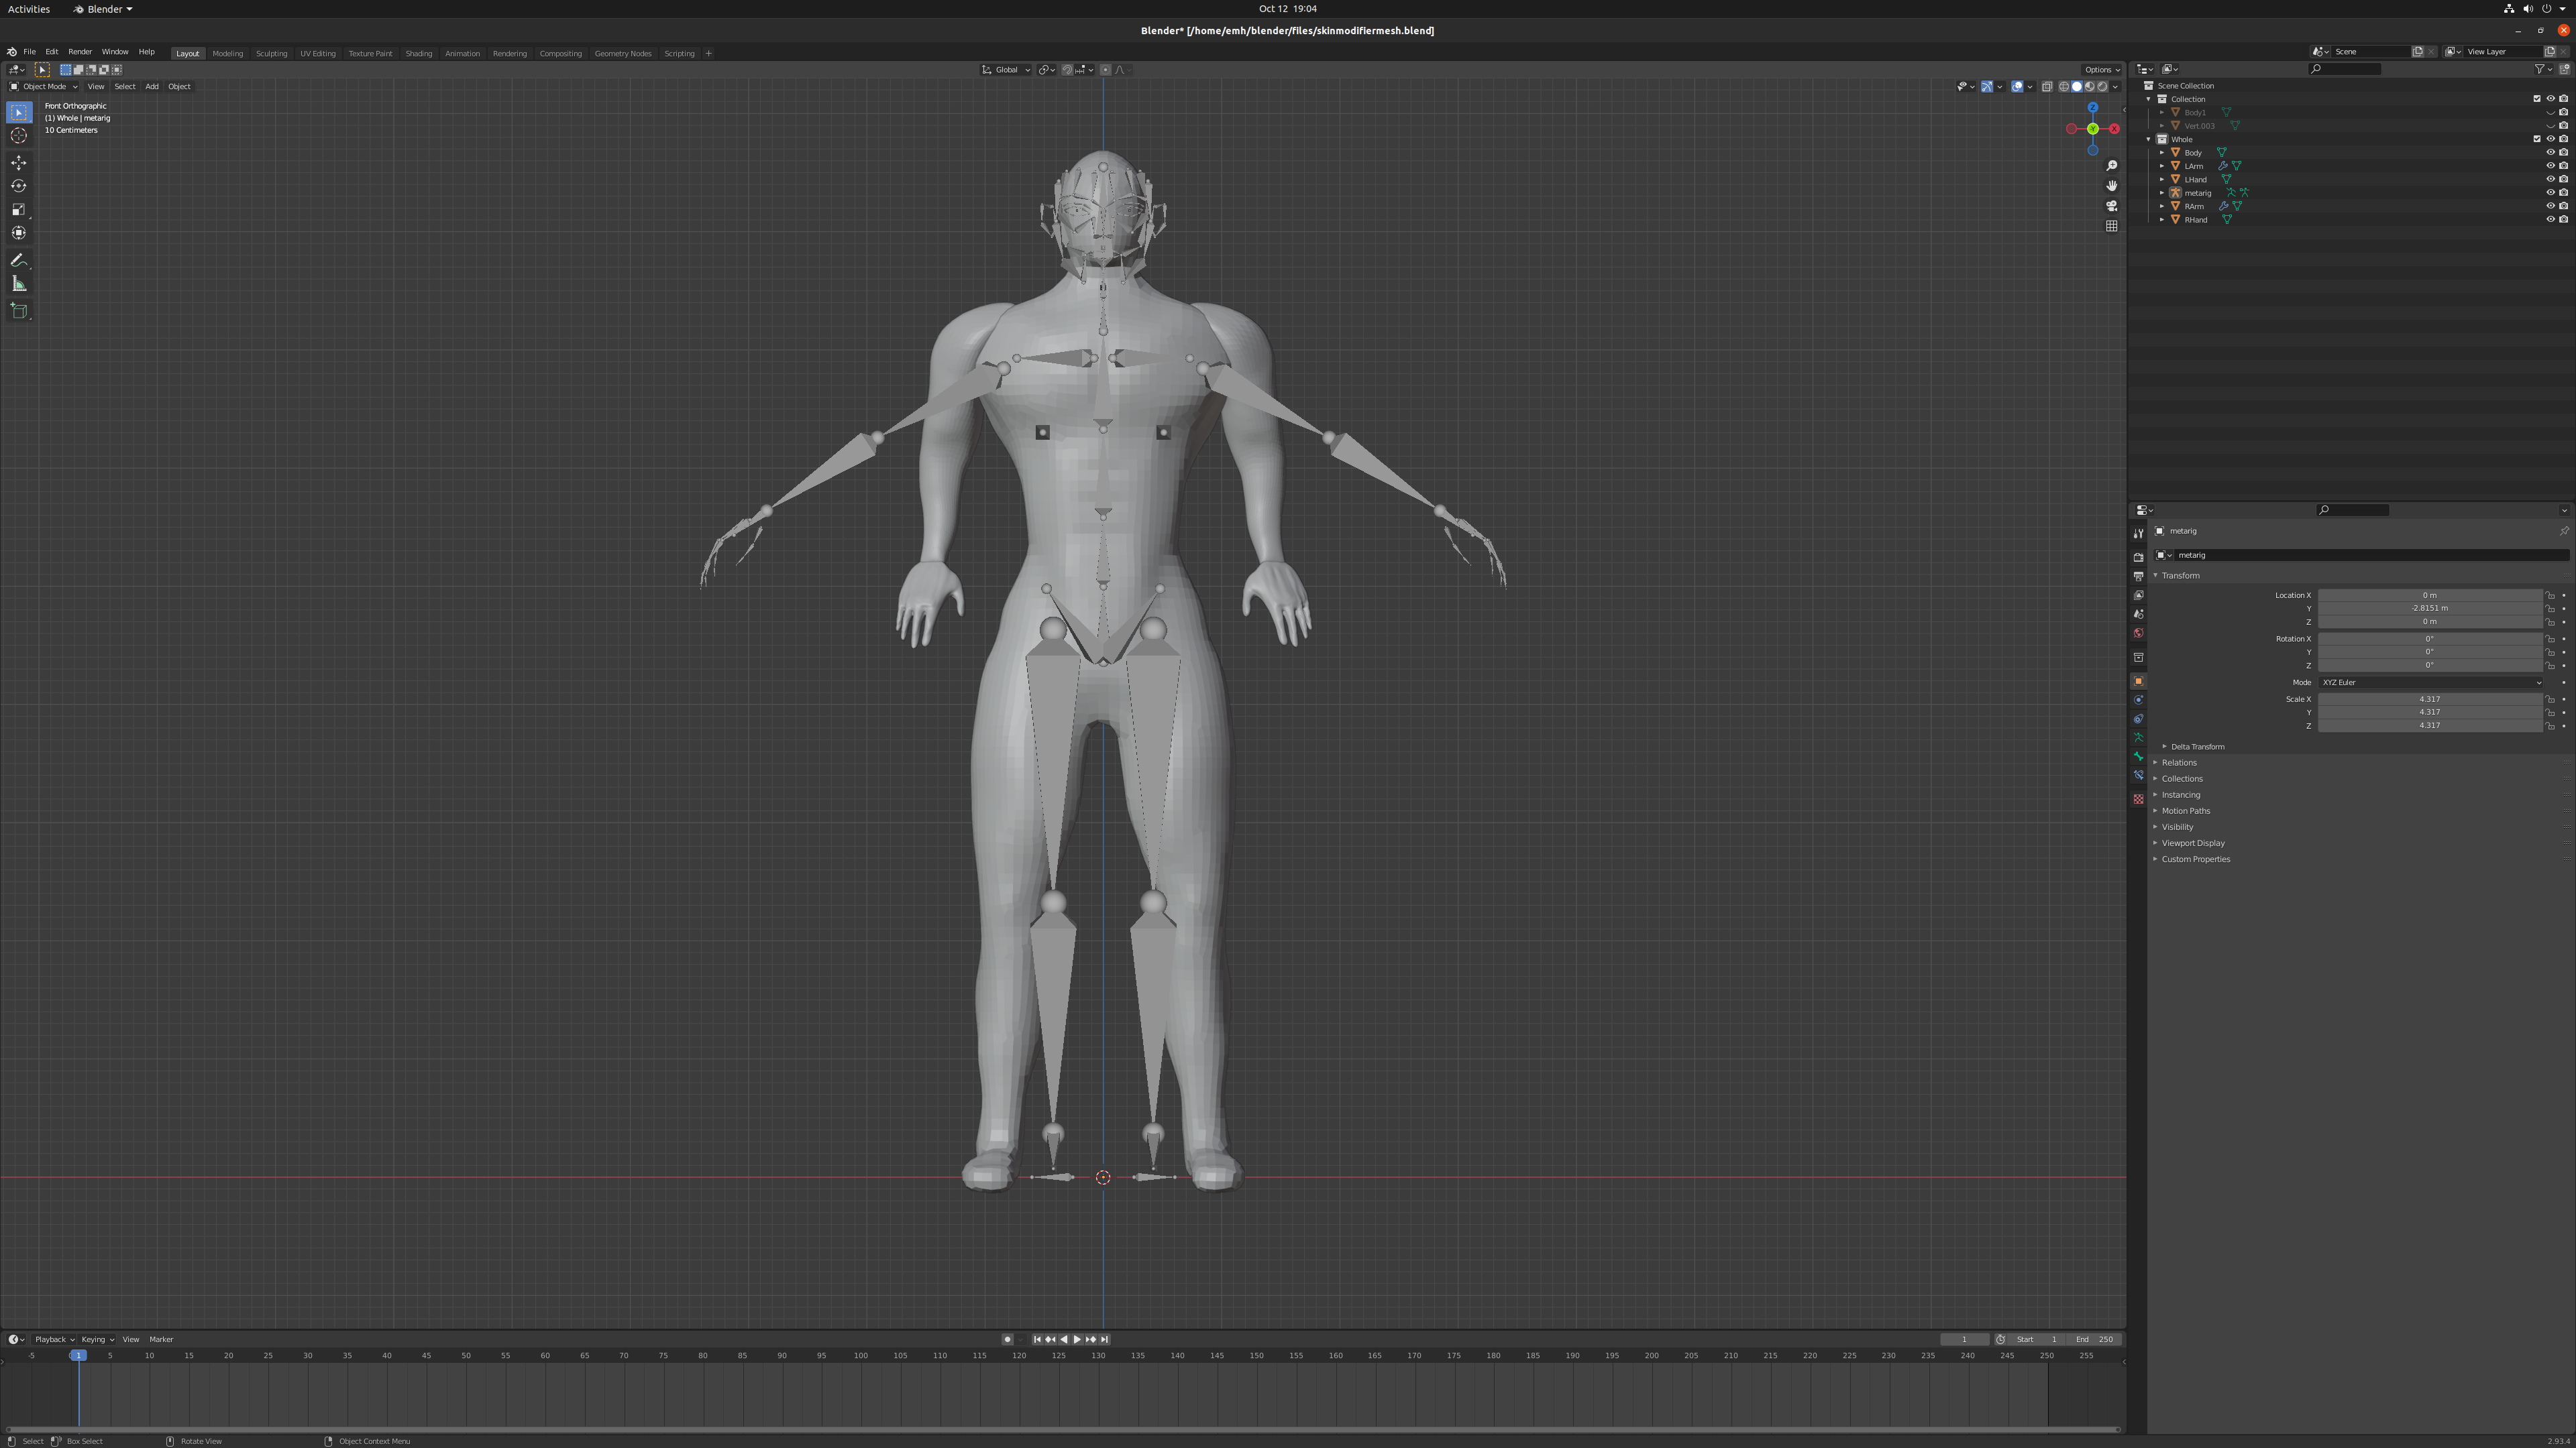Open the Object Mode dropdown
The image size is (2576, 1448).
[x=43, y=86]
